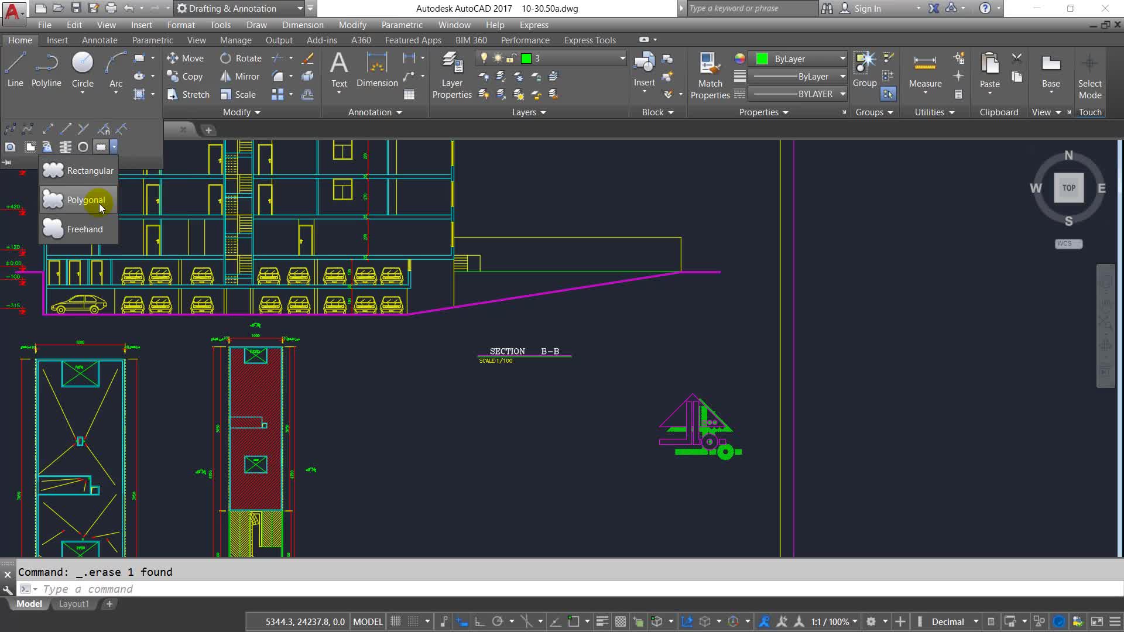Switch to the Annotate ribbon tab

(100, 40)
